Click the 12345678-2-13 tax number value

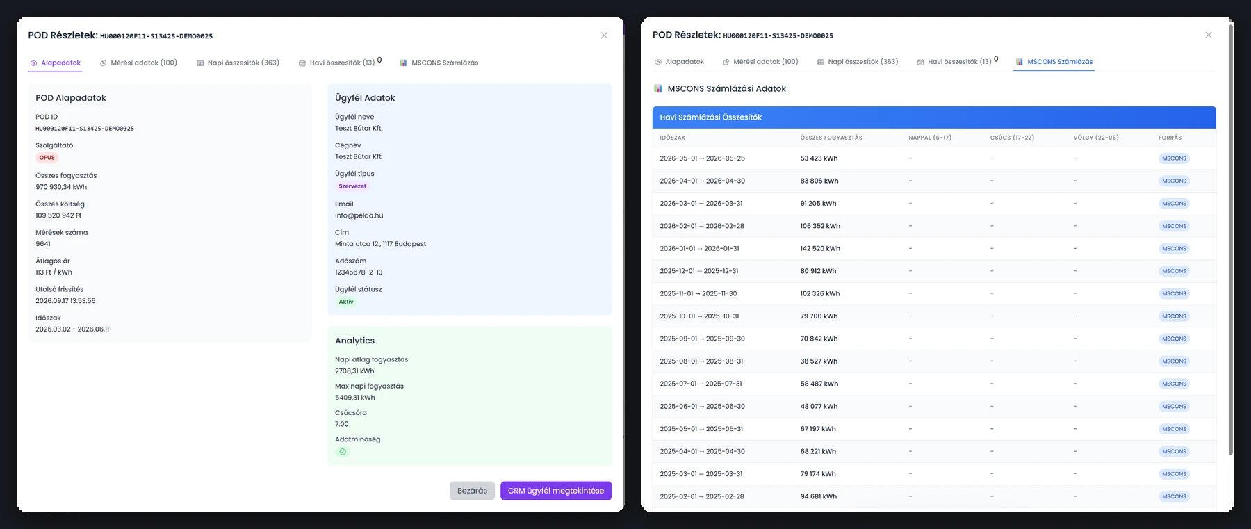pos(359,272)
